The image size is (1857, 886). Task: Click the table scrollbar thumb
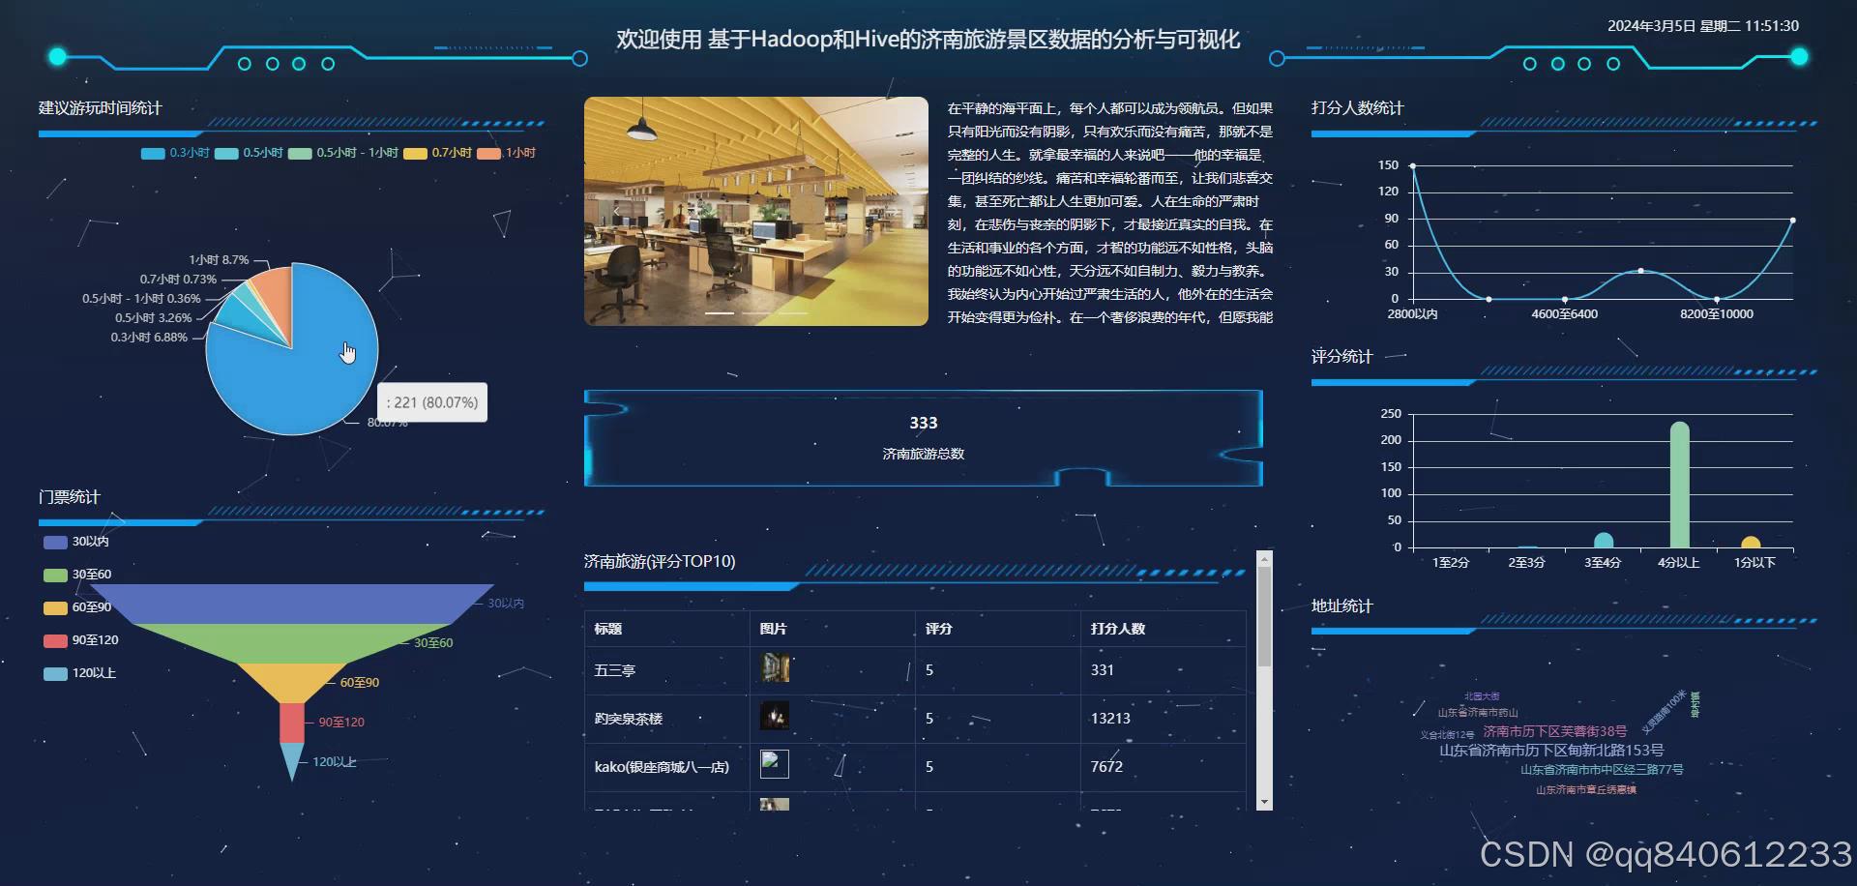pyautogui.click(x=1264, y=617)
